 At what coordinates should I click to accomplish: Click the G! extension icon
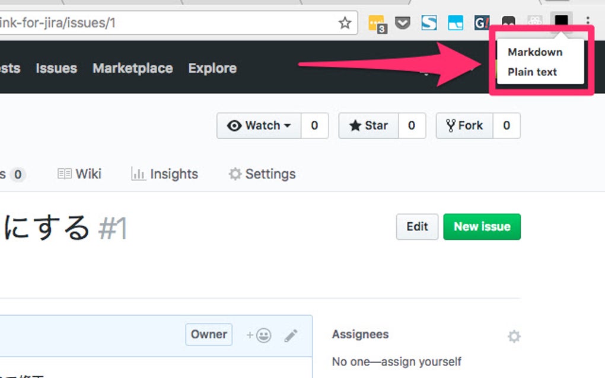coord(480,24)
